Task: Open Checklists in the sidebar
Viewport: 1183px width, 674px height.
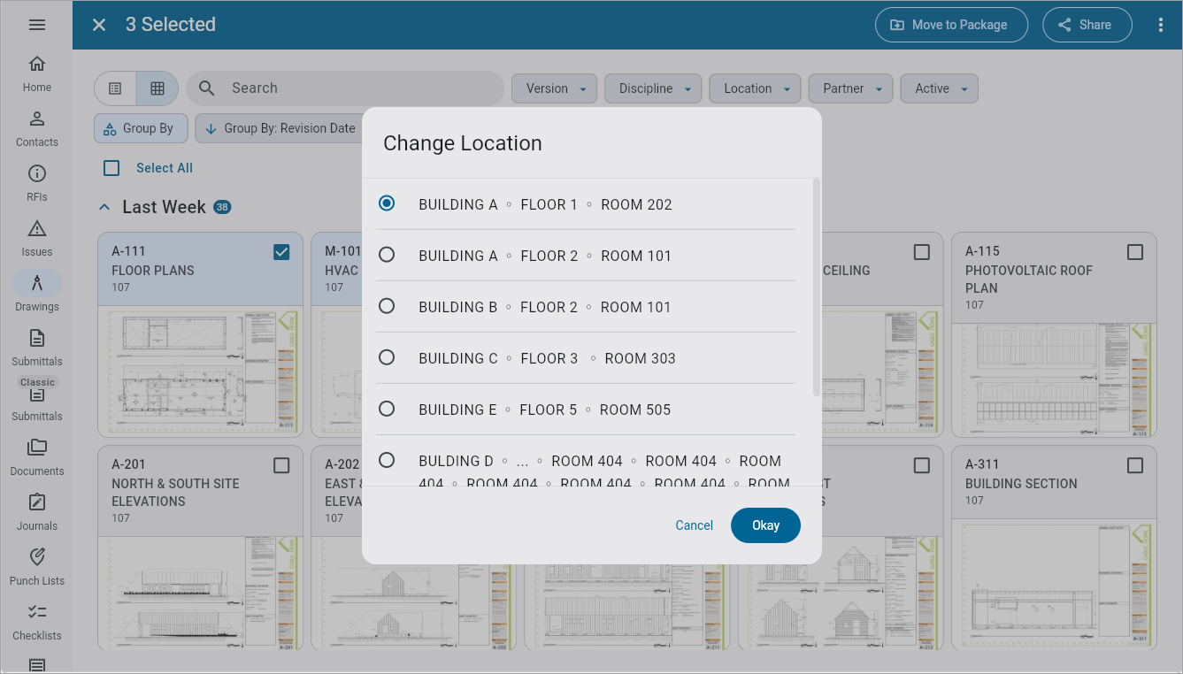Action: coord(37,622)
